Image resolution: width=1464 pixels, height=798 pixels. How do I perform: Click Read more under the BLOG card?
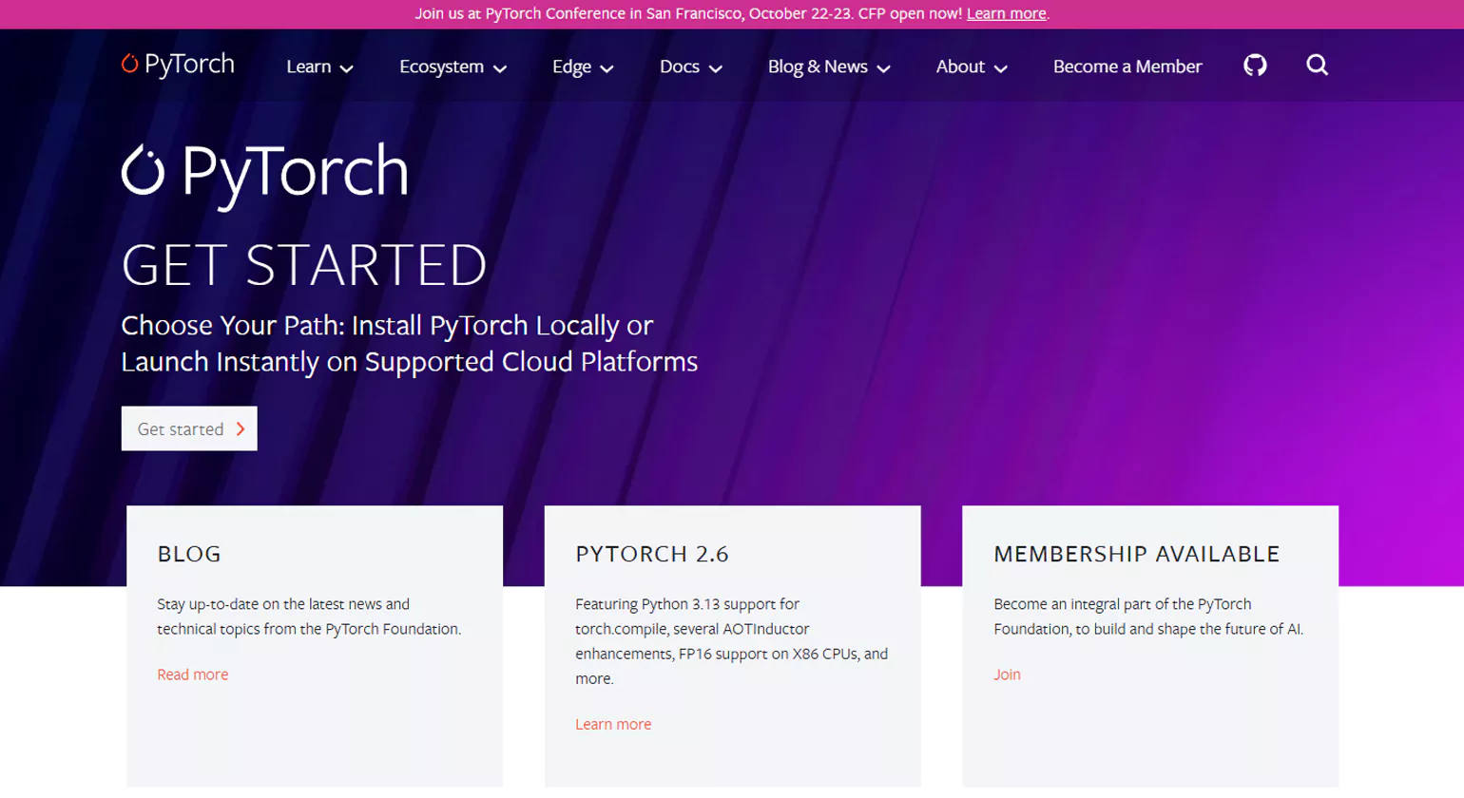192,674
